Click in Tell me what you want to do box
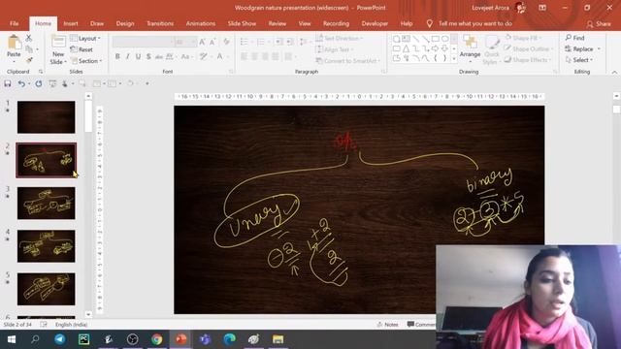The height and width of the screenshot is (349, 621). [474, 23]
